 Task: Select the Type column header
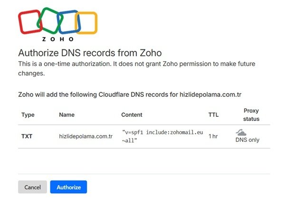point(28,114)
